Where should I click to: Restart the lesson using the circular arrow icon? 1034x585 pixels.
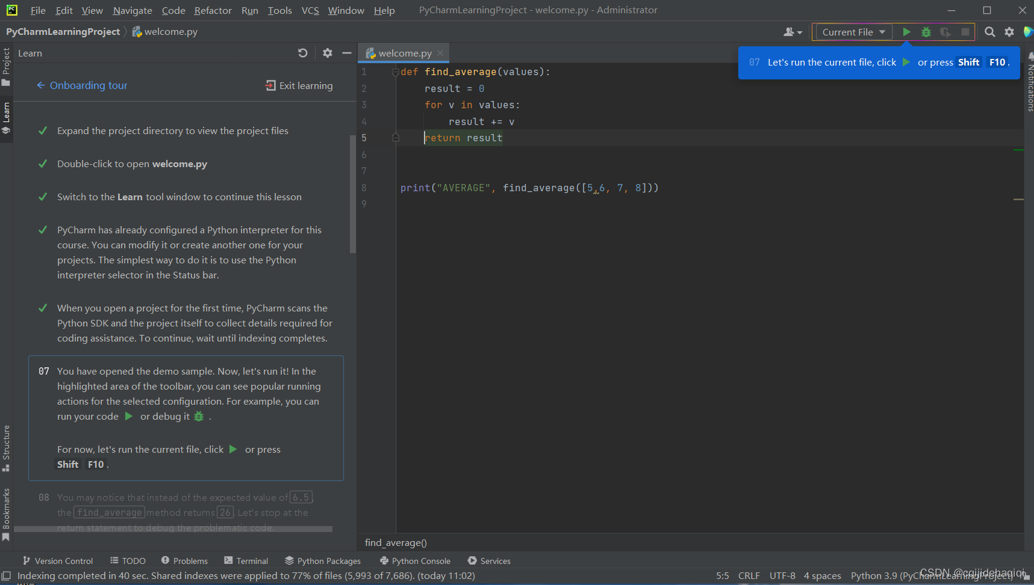pos(303,53)
